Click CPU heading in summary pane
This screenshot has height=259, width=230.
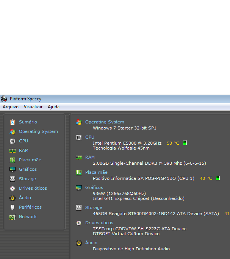pos(90,137)
